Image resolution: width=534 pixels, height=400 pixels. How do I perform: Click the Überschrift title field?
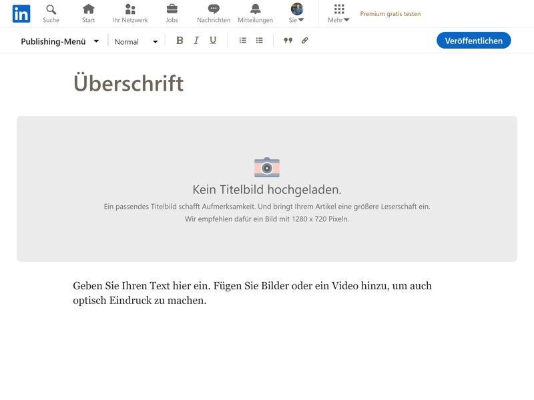pyautogui.click(x=129, y=83)
